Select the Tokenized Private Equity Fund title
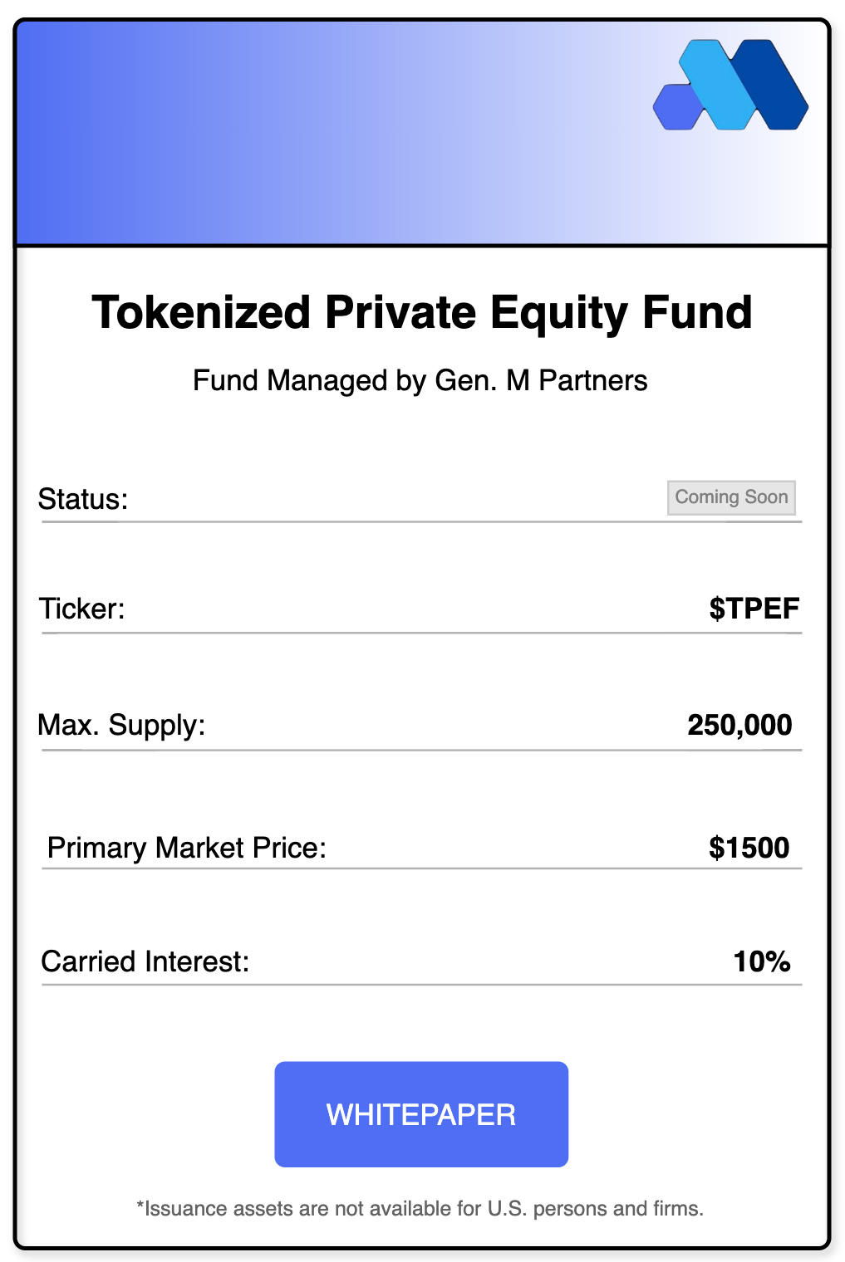The height and width of the screenshot is (1262, 845). tap(422, 313)
